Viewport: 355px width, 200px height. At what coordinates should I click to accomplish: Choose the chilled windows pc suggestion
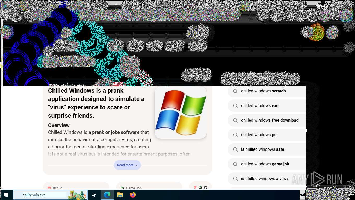(x=267, y=135)
